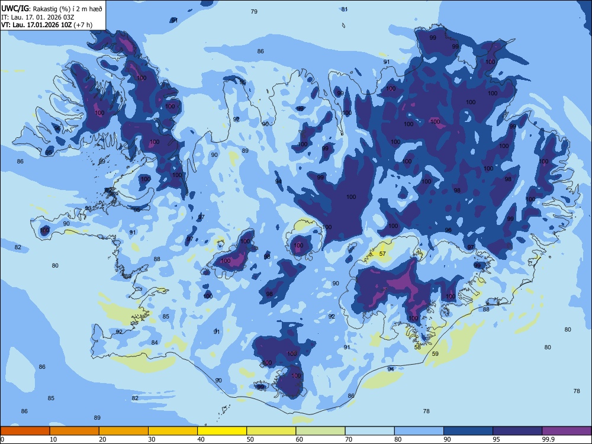Click the purple 99.9+ legend swatch
592x444 pixels.
567,431
